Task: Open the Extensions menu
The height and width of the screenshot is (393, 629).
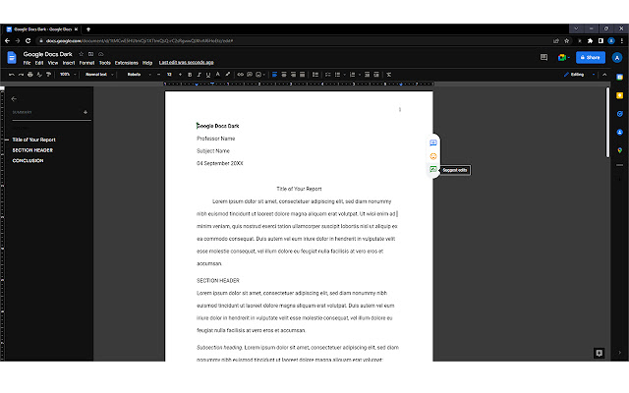Action: (127, 63)
